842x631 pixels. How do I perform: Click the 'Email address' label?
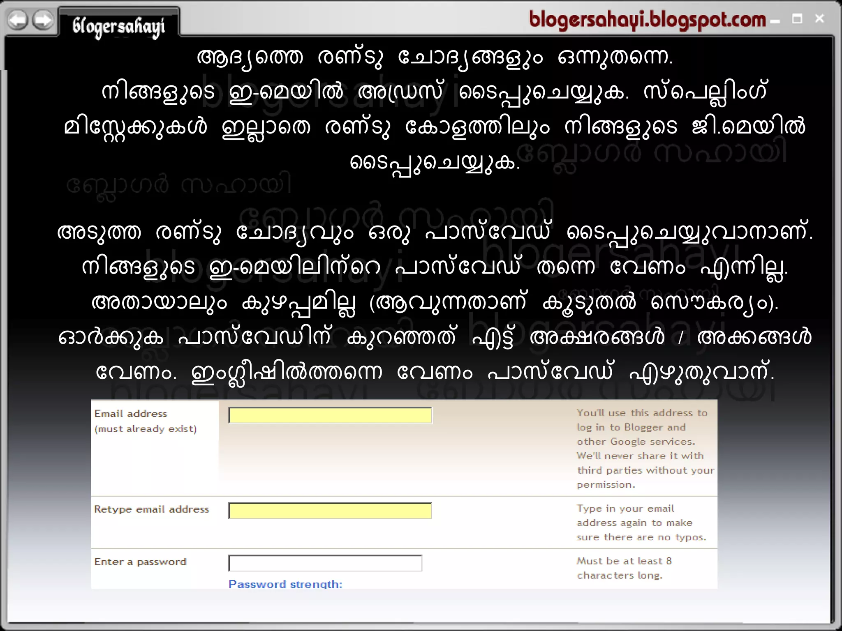pos(131,414)
